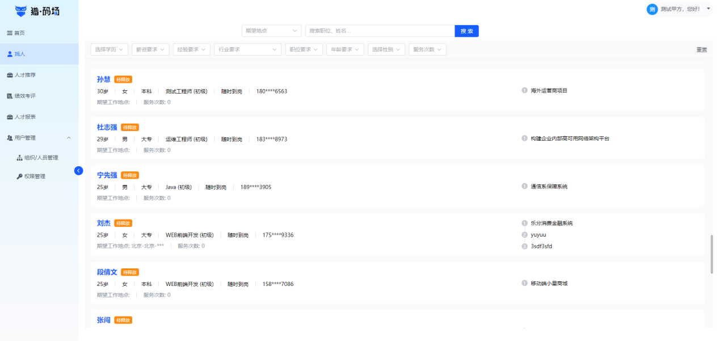The height and width of the screenshot is (341, 719).
Task: Go to 人才推荐 in the sidebar
Action: click(x=25, y=75)
